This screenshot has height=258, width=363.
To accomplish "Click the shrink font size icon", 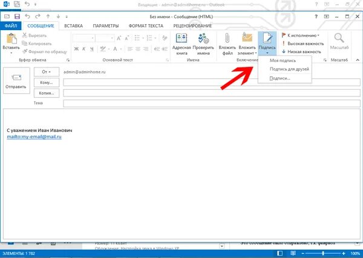I will coord(126,38).
